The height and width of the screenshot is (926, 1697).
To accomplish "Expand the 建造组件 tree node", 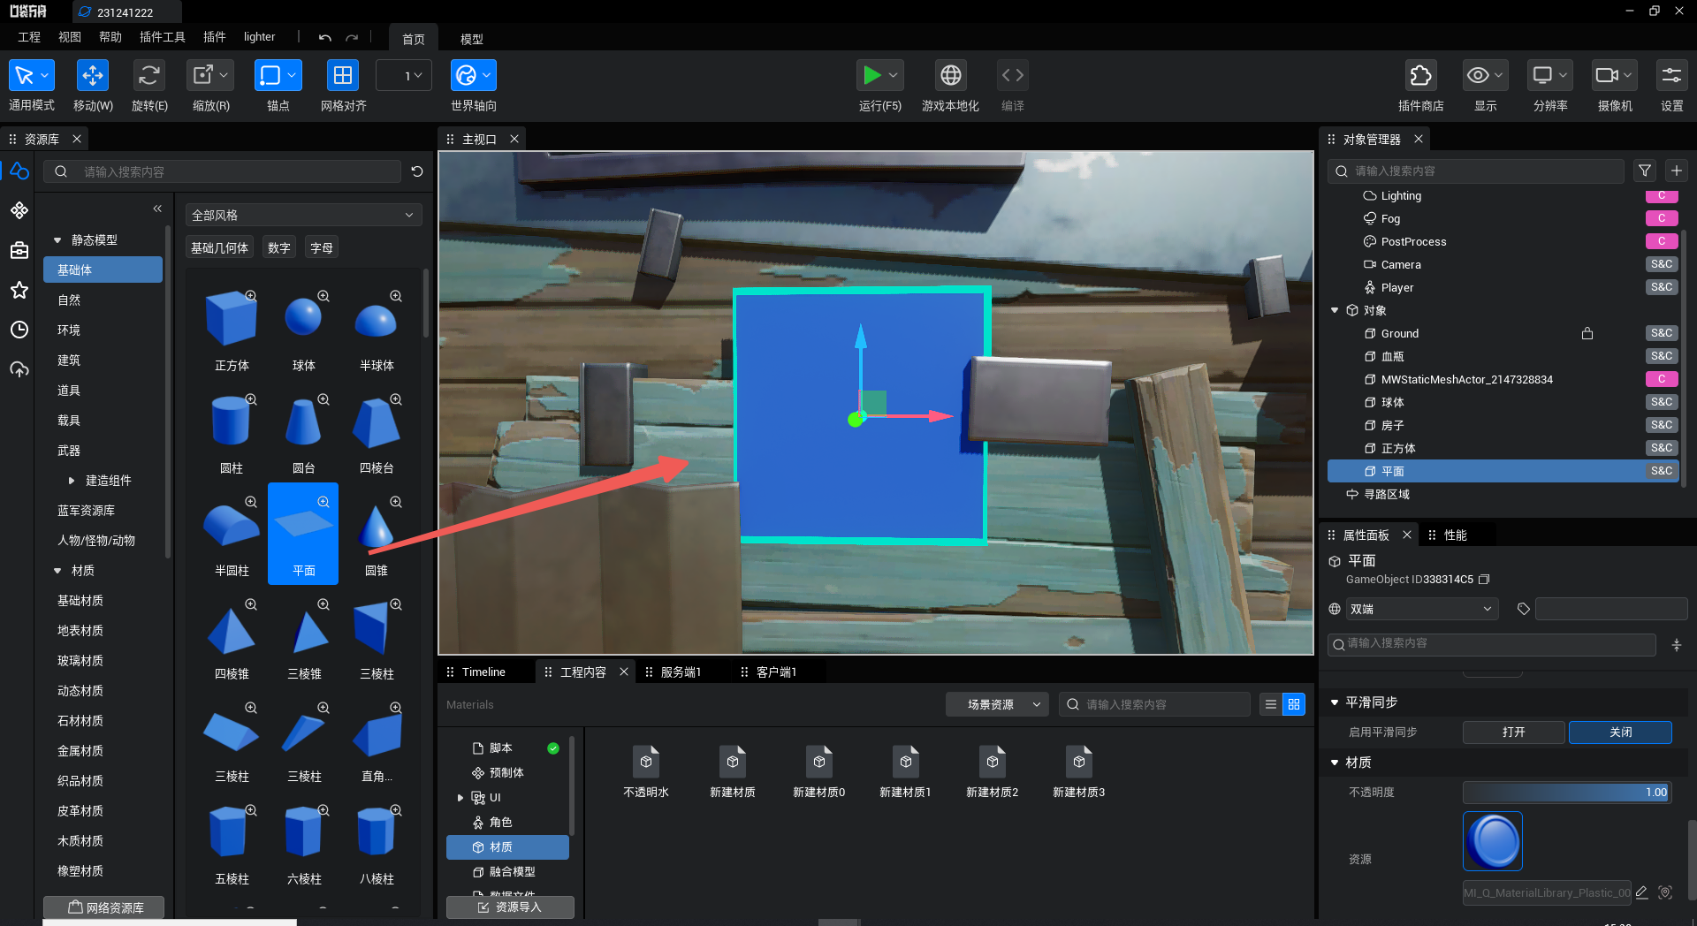I will 72,481.
